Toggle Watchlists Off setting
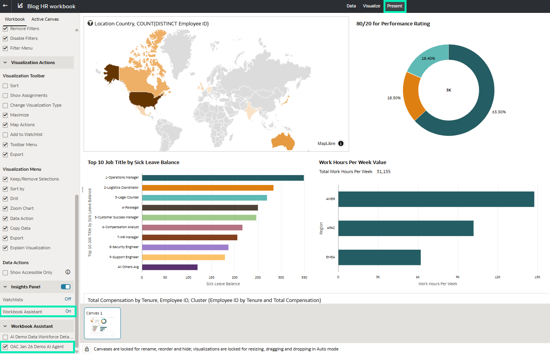550x354 pixels. point(68,299)
